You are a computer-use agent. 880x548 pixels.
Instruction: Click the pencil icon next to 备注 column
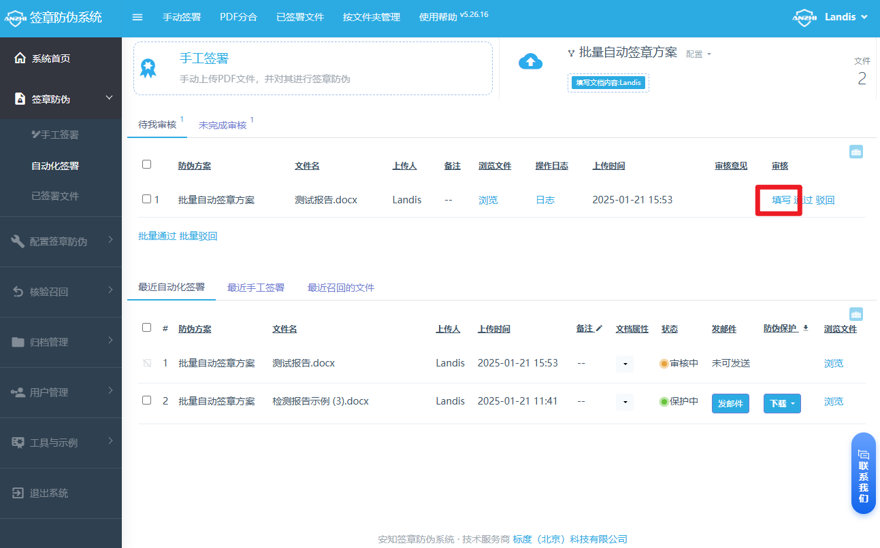tap(599, 328)
